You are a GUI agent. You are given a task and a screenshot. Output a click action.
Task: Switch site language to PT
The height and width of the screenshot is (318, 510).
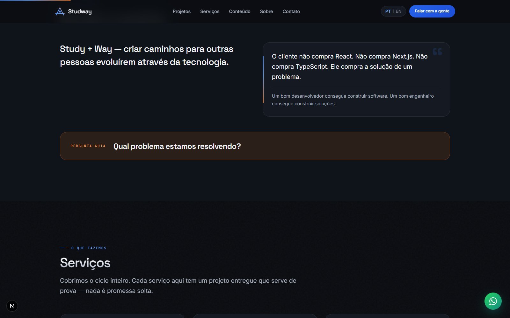388,11
